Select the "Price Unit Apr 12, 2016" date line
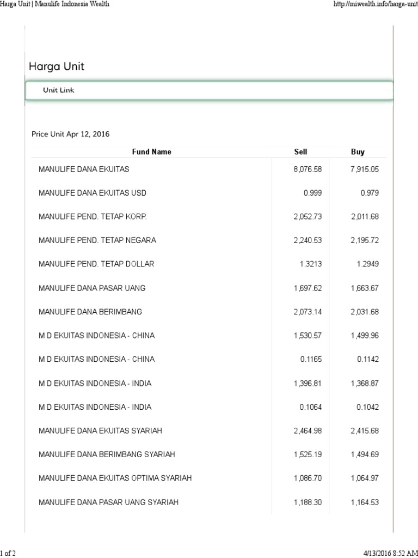 [x=70, y=134]
